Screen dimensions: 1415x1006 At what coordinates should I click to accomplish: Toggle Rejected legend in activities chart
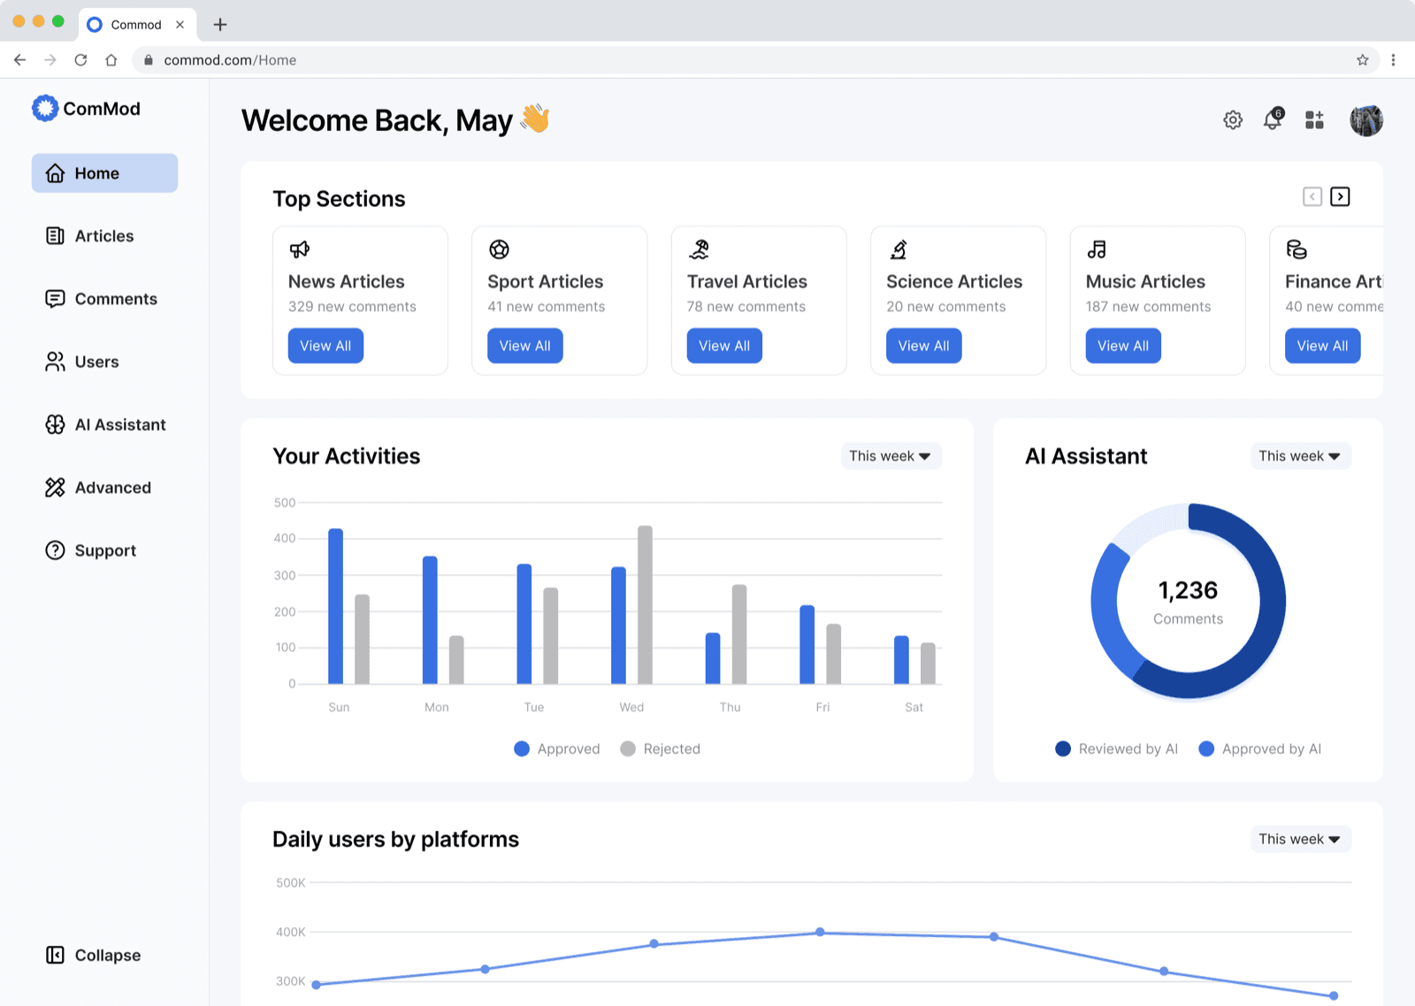click(661, 749)
